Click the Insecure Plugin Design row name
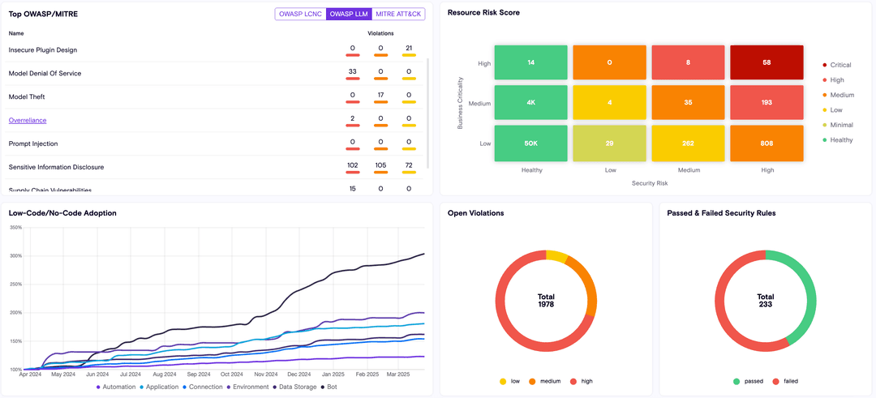 [x=43, y=49]
